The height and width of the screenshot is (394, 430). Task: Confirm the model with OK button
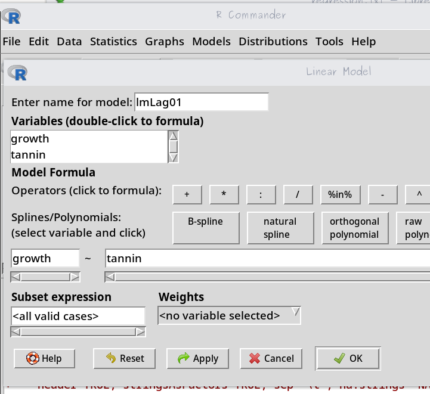pyautogui.click(x=348, y=358)
